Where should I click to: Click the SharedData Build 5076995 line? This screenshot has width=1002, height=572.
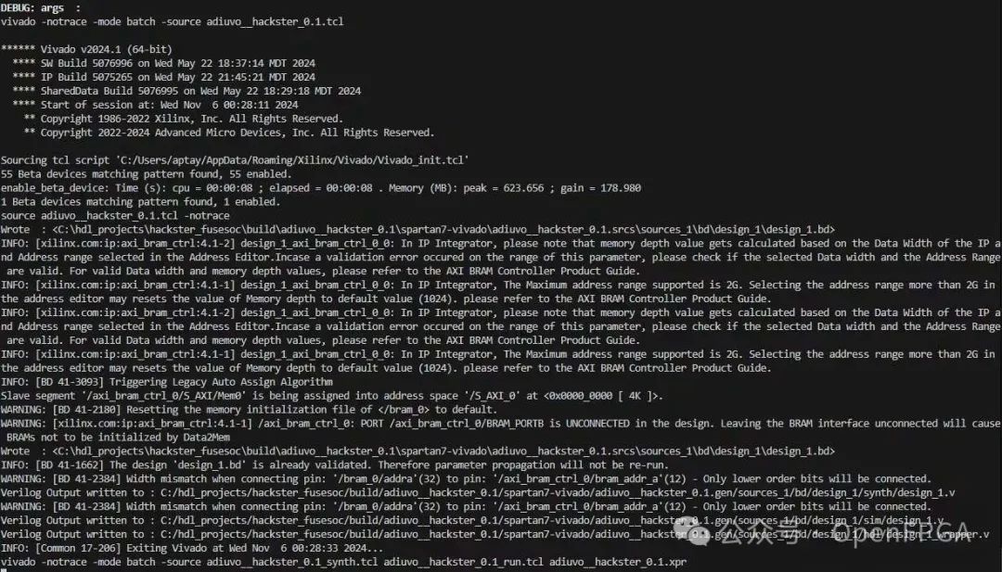point(186,91)
